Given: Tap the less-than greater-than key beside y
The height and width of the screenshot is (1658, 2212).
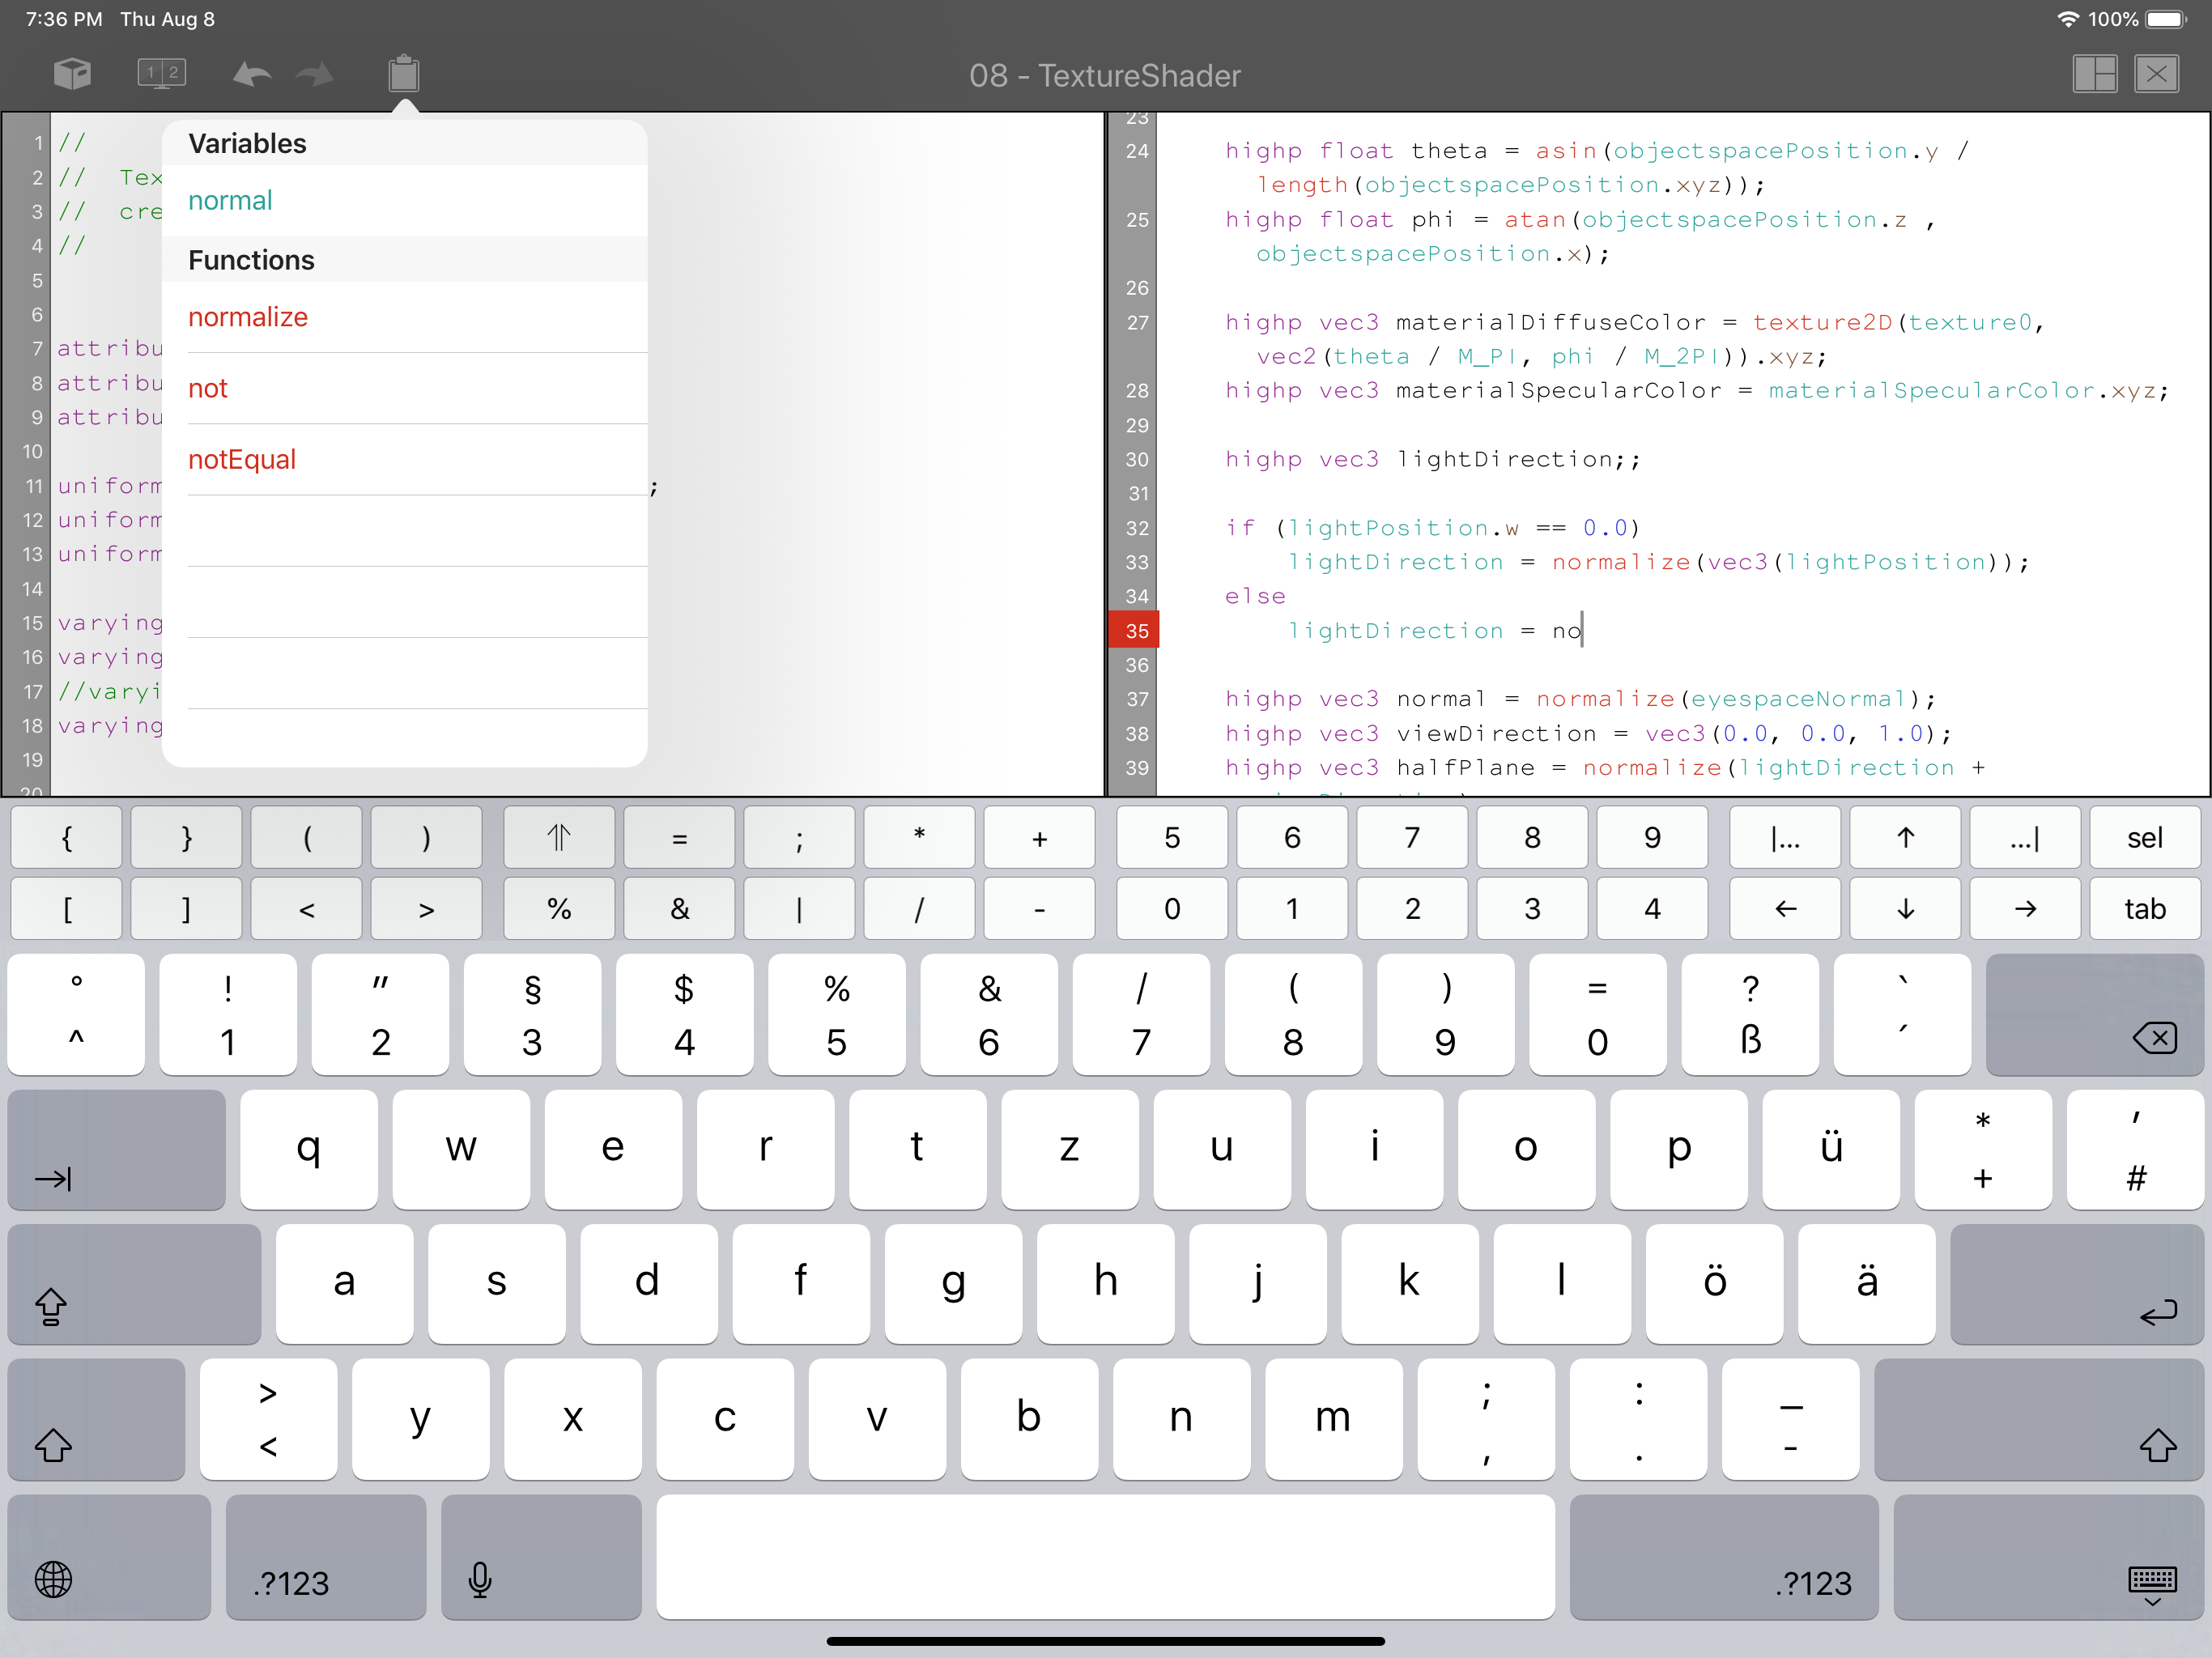Looking at the screenshot, I should coord(268,1419).
